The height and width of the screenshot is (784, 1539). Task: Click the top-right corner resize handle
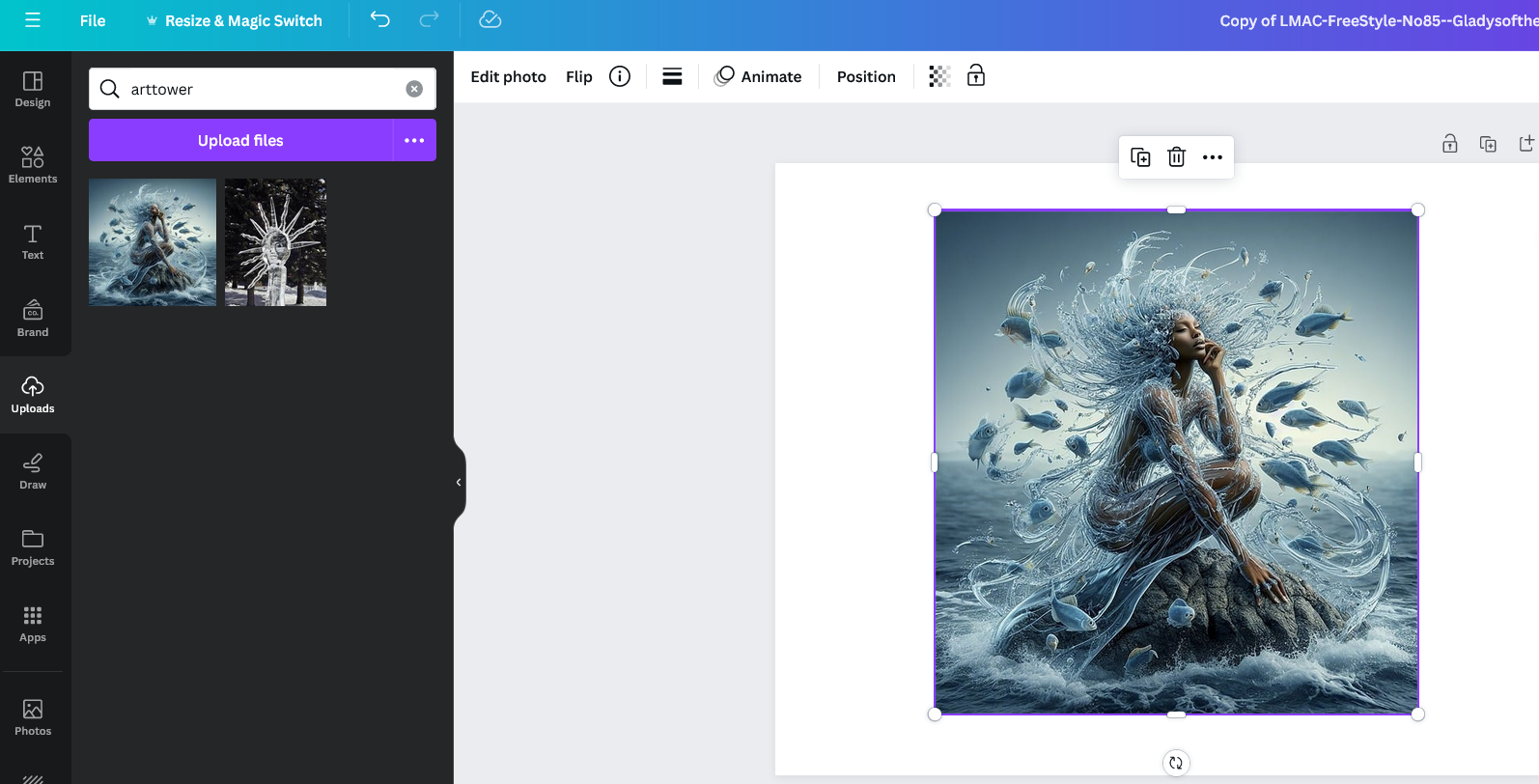(x=1418, y=210)
